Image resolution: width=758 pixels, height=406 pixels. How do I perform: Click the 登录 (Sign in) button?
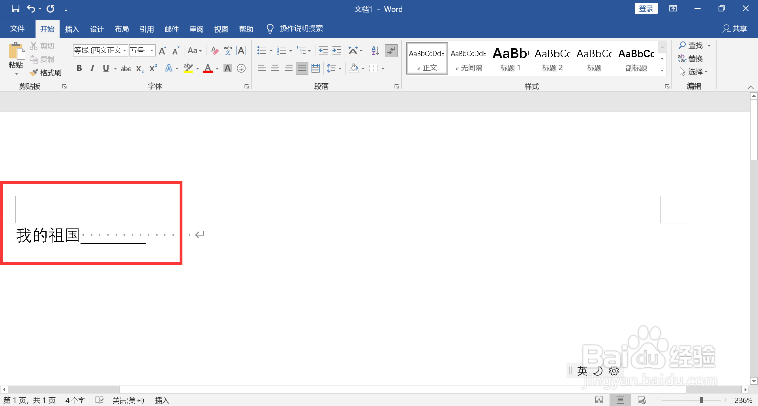[646, 8]
